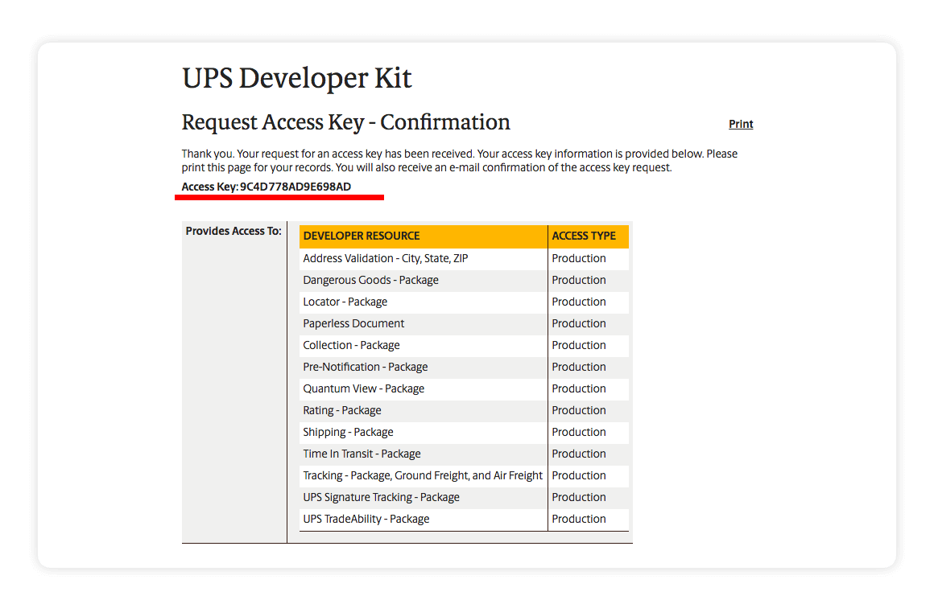Click the Print link
Image resolution: width=934 pixels, height=604 pixels.
pyautogui.click(x=741, y=124)
